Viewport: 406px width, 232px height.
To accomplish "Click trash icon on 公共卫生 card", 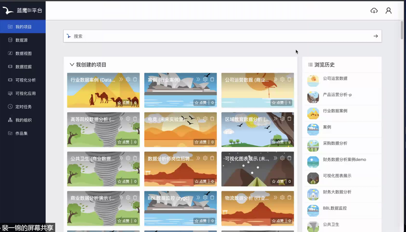I will 135,158.
